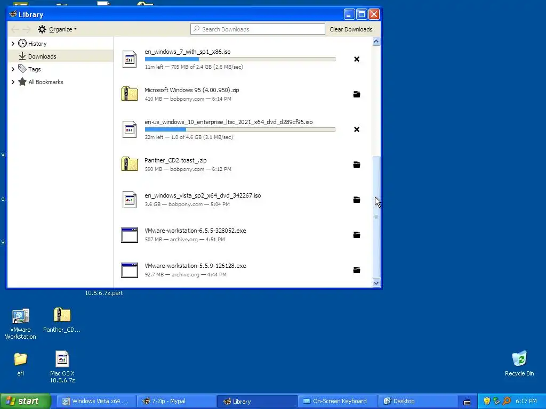Select '10.5.6.7z.part' desktop label
The height and width of the screenshot is (409, 546).
coord(104,293)
